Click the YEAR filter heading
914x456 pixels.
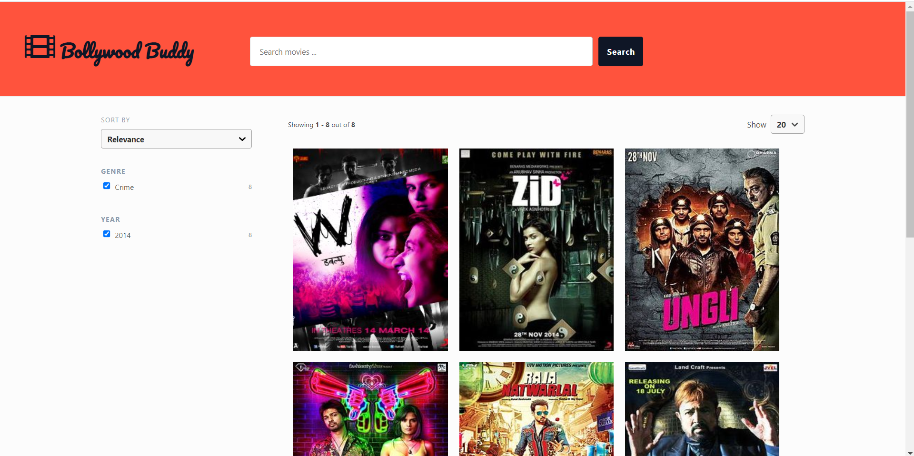point(110,219)
